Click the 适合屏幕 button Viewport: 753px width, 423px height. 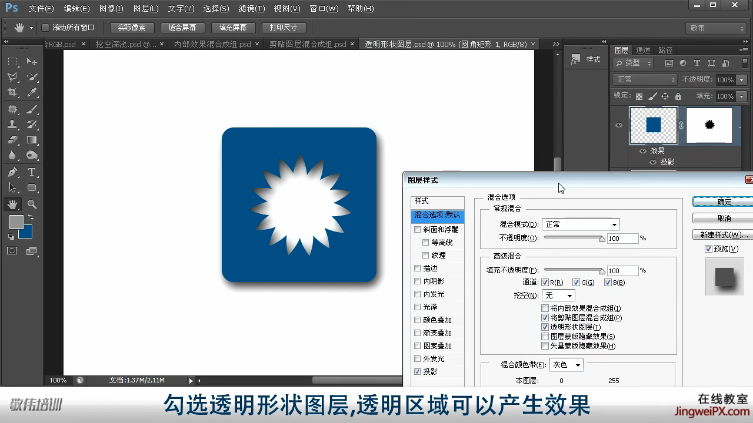point(182,28)
